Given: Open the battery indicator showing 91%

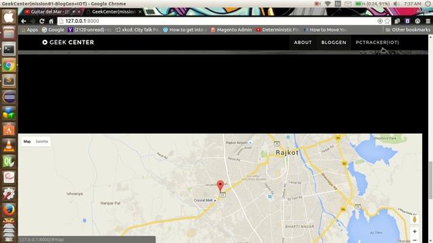Looking at the screenshot, I should 372,3.
